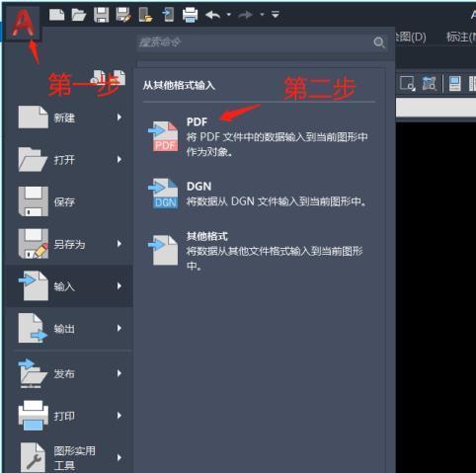Expand the Undo history dropdown arrow

[229, 15]
